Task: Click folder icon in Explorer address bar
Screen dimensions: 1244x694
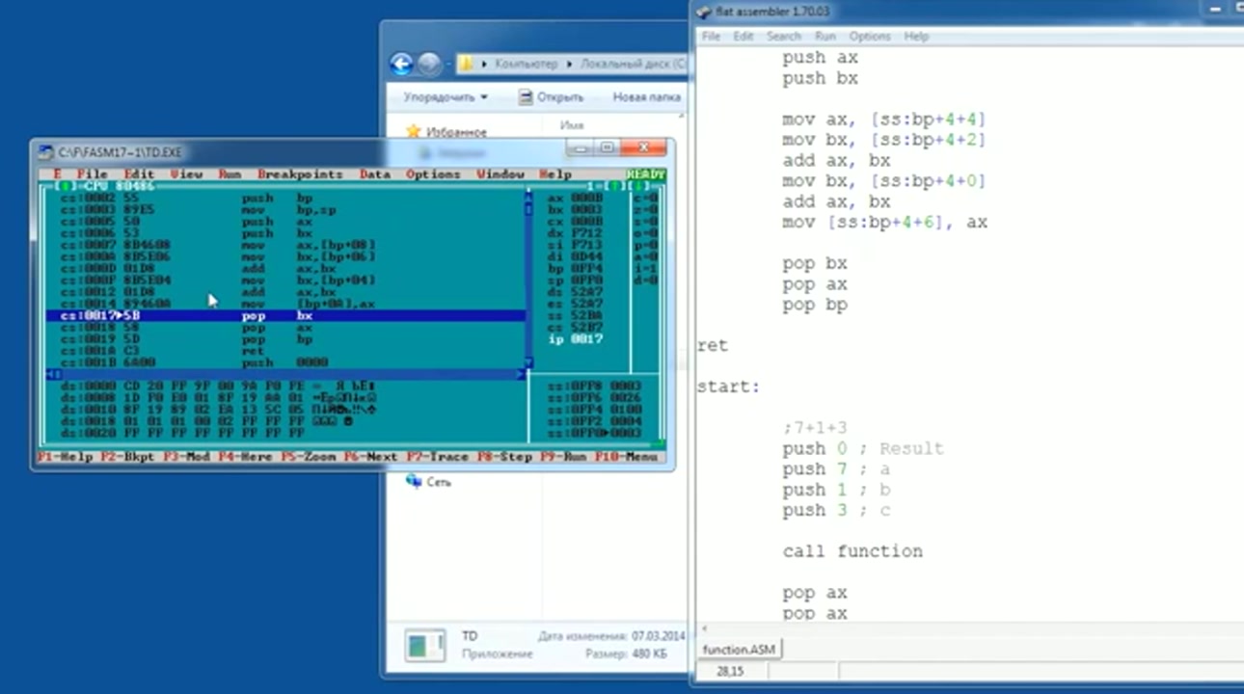Action: 467,64
